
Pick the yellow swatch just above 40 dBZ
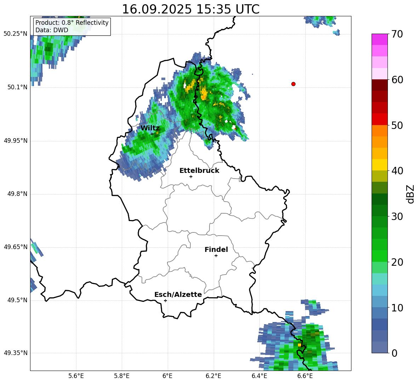pos(379,165)
